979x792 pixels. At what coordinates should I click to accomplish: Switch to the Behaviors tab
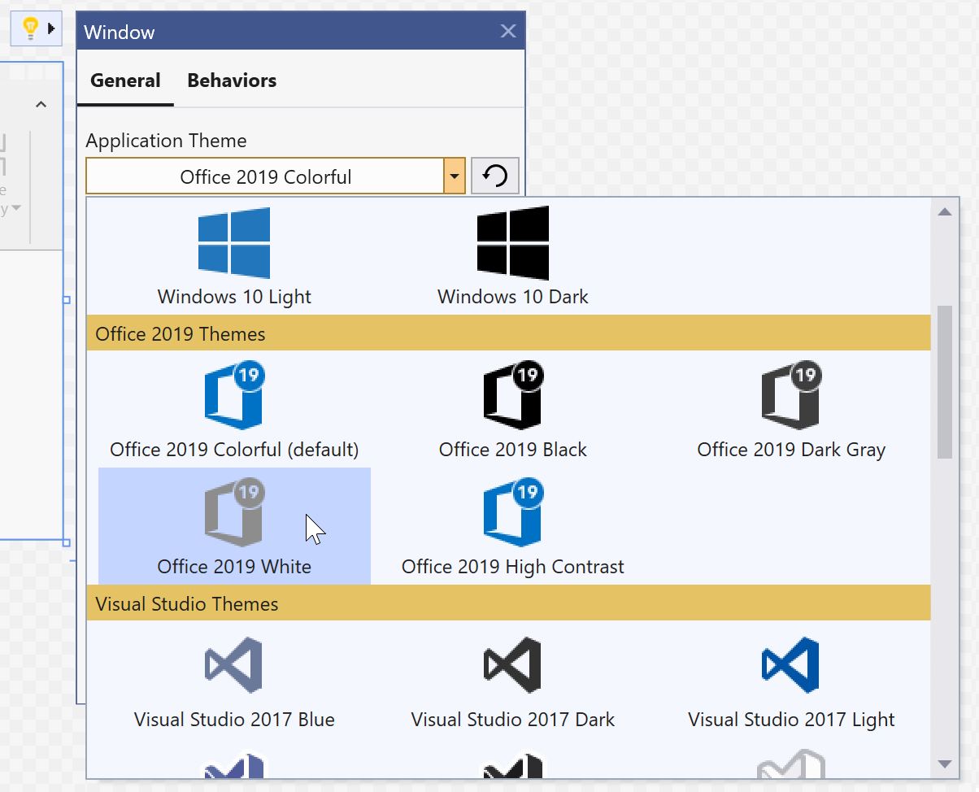[x=232, y=81]
